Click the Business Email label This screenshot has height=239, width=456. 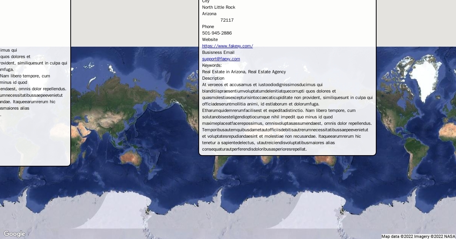(218, 52)
